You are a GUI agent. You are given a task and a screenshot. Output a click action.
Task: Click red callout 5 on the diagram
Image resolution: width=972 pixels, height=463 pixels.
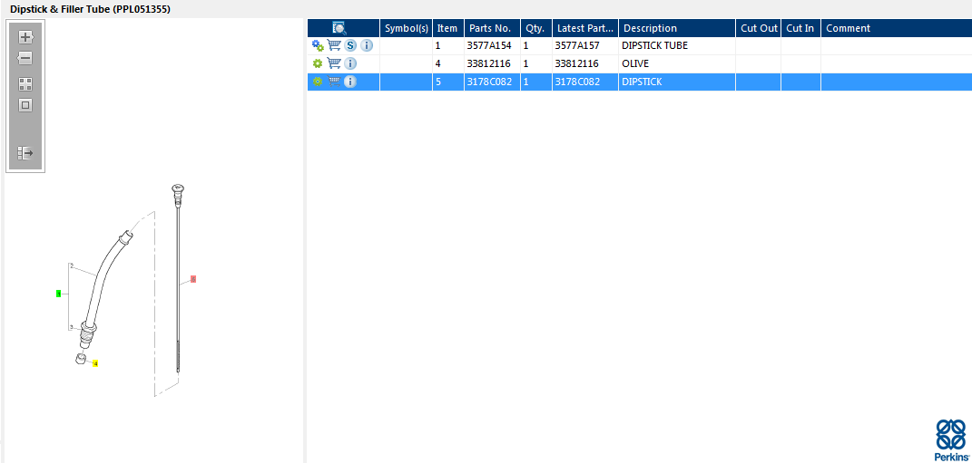tap(193, 280)
